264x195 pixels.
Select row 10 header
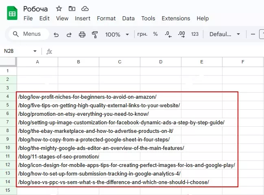click(8, 147)
